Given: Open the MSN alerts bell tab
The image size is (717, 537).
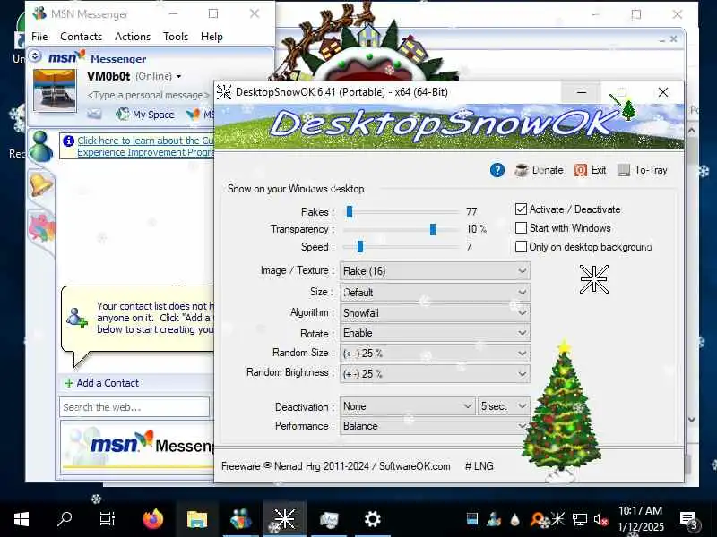Looking at the screenshot, I should 41,185.
